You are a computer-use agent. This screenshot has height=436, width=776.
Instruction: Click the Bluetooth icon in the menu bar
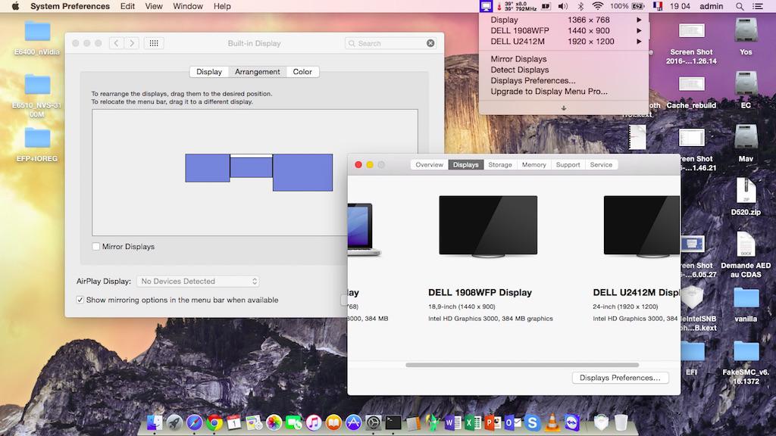(x=579, y=6)
